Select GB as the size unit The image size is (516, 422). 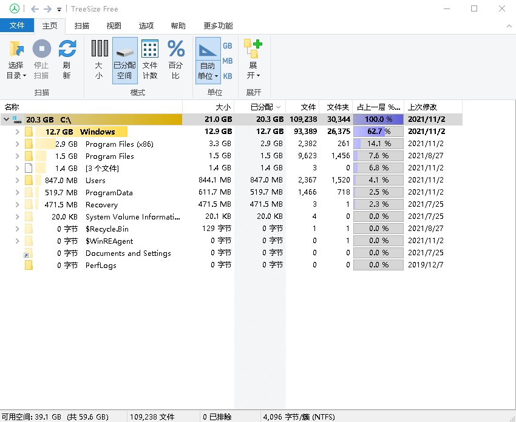pos(228,46)
